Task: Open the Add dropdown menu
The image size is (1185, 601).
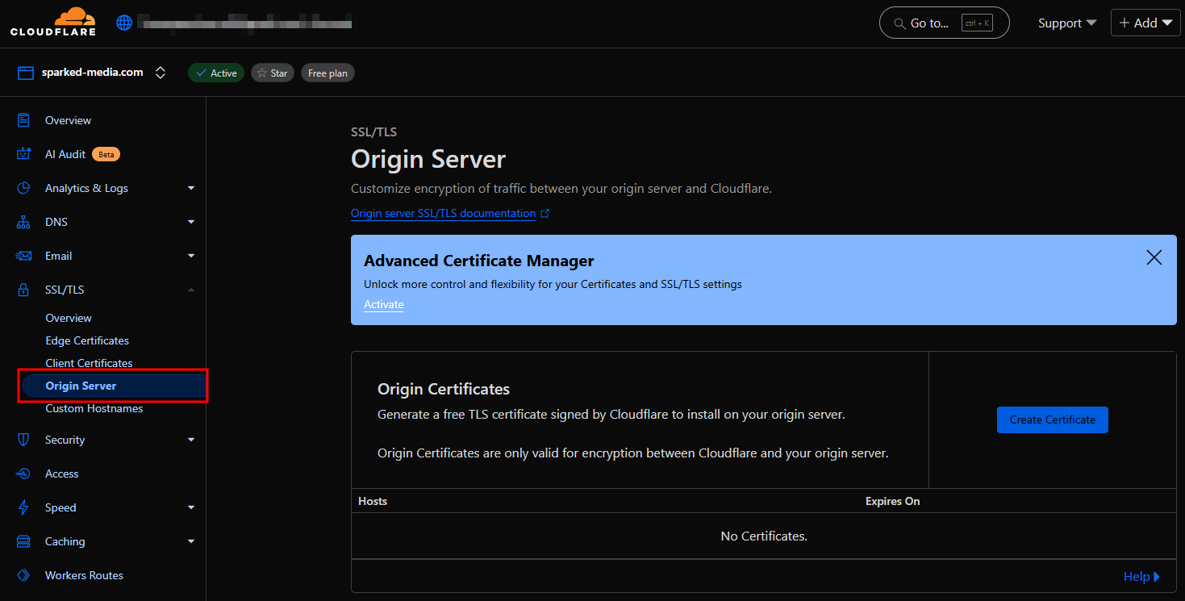Action: pos(1145,23)
